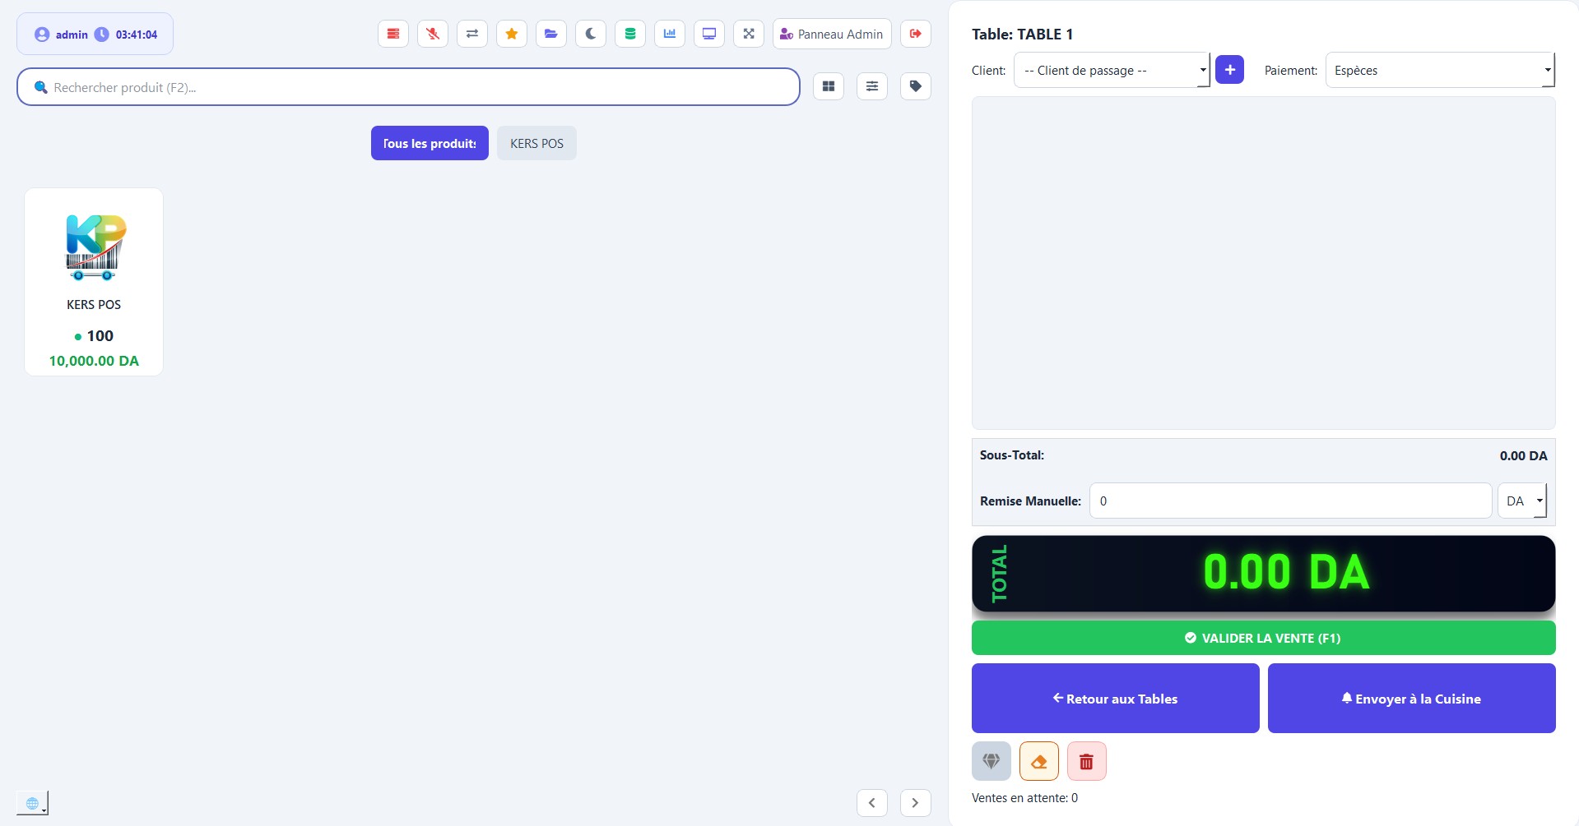The width and height of the screenshot is (1579, 826).
Task: Toggle dark mode with the moon icon
Action: tap(591, 34)
